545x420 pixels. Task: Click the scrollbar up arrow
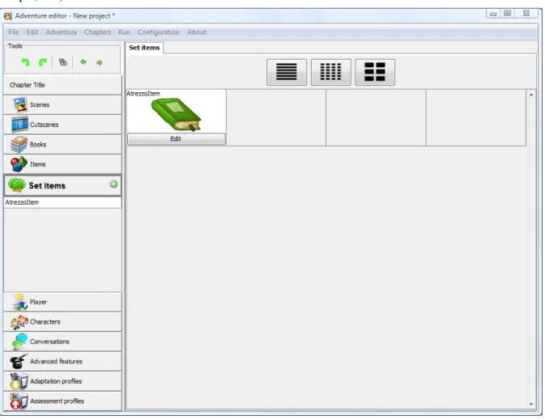531,95
